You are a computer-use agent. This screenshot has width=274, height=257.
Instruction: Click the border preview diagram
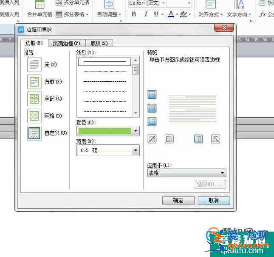pos(193,108)
